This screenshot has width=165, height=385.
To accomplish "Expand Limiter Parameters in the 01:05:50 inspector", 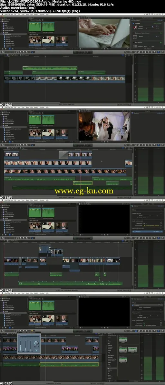I will (134, 310).
